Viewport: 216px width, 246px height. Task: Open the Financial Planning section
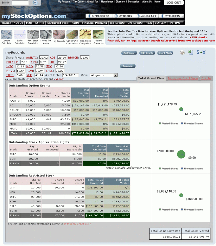click(95, 23)
